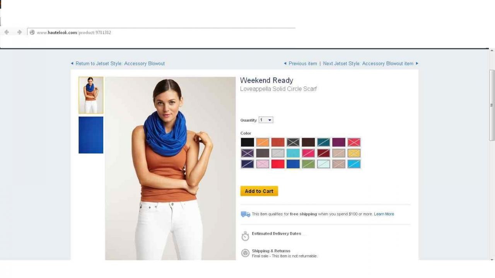The image size is (495, 278).
Task: Select the black color swatch
Action: tap(247, 142)
